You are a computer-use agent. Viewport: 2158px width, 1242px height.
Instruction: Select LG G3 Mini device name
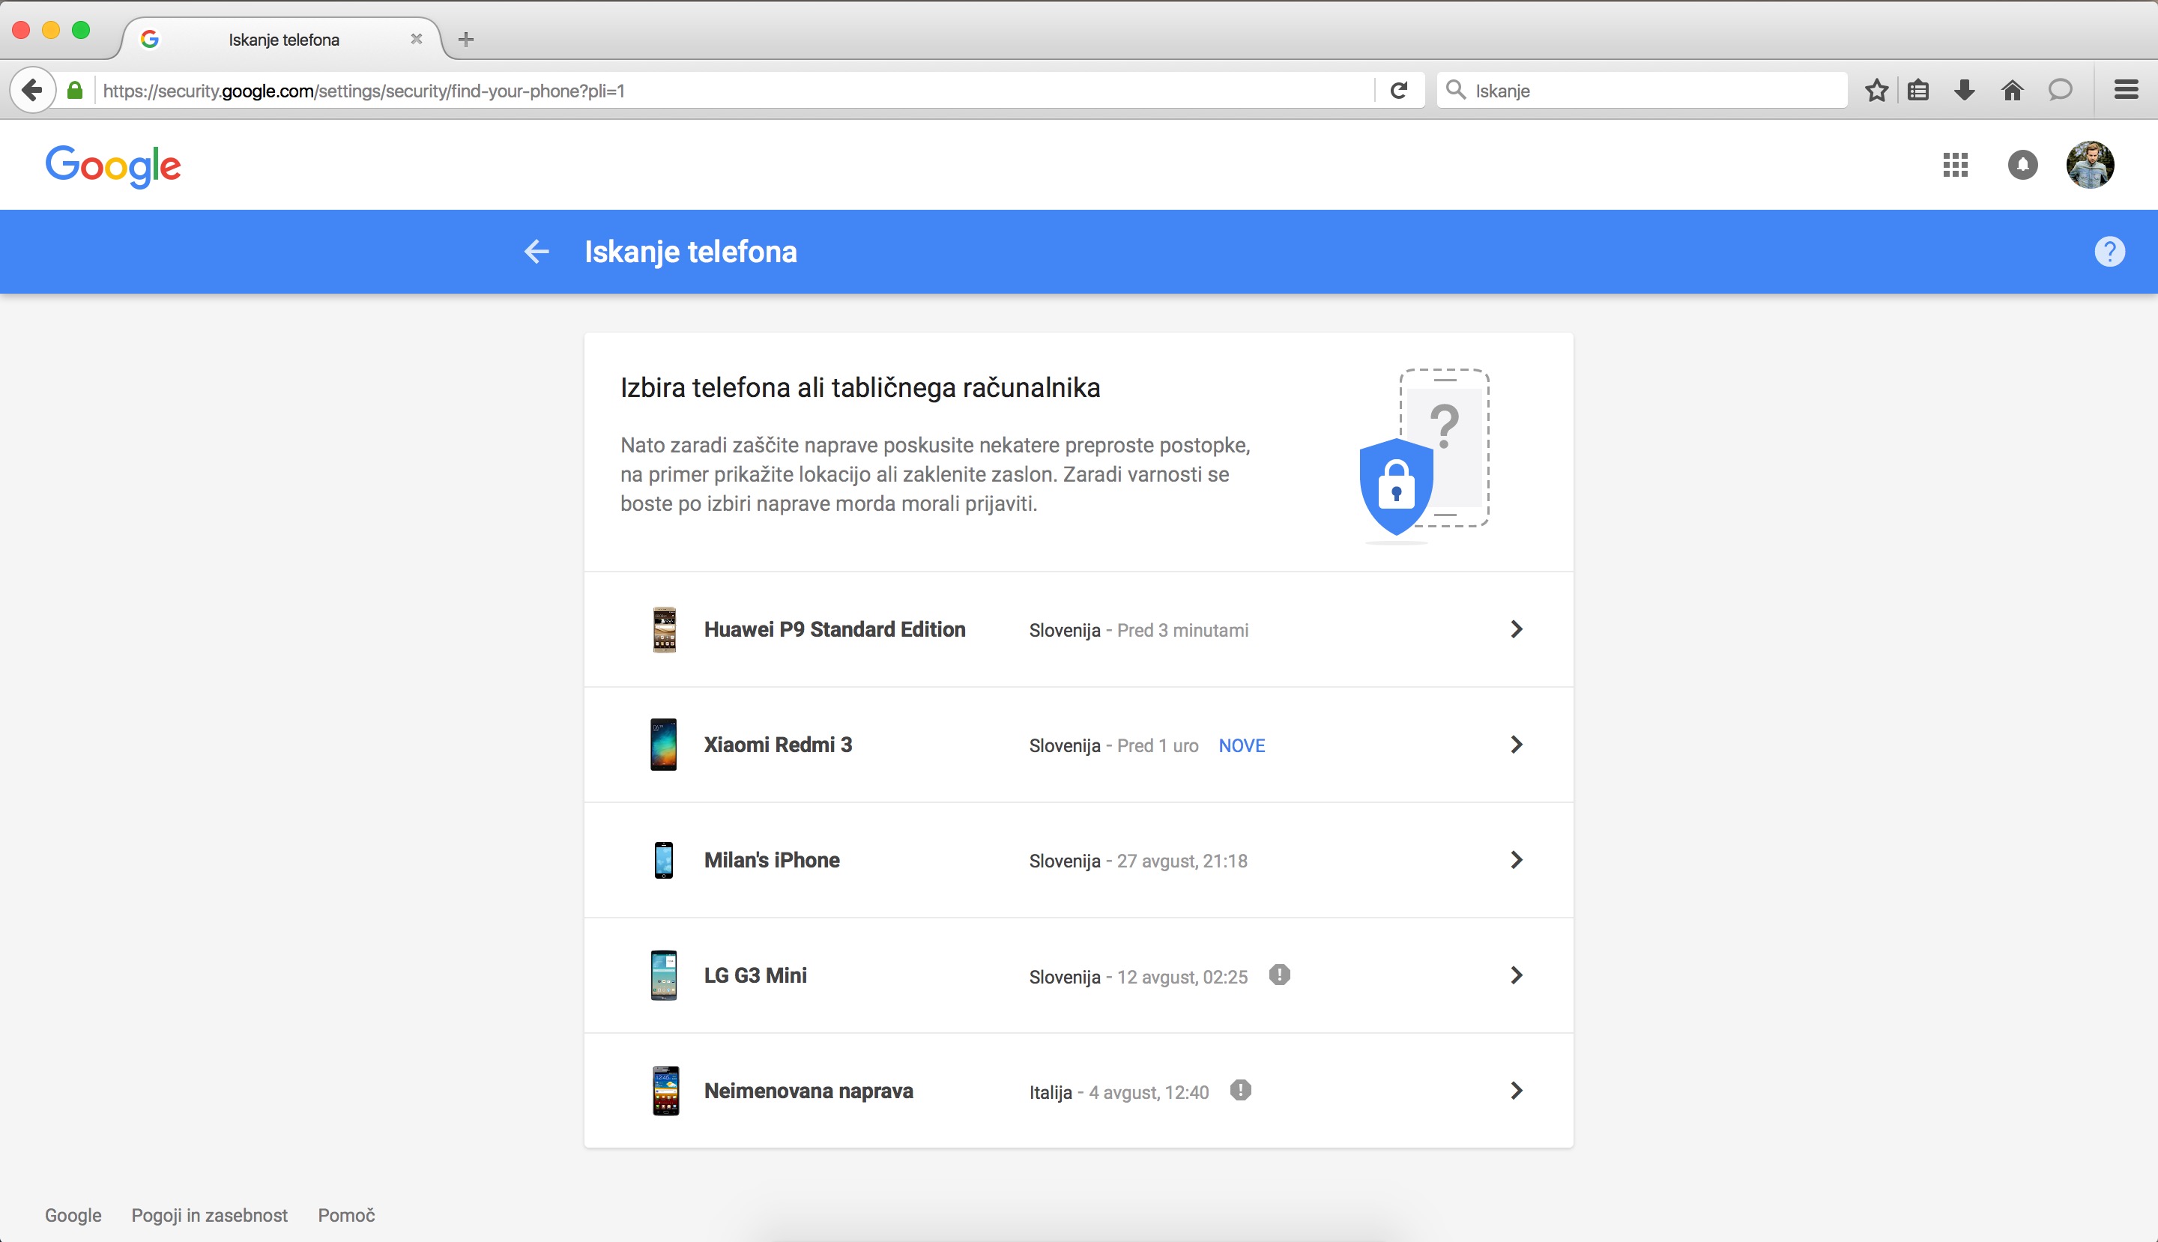coord(755,975)
